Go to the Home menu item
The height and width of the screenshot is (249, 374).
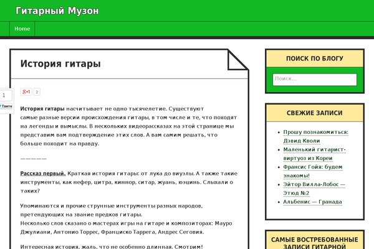(x=22, y=29)
